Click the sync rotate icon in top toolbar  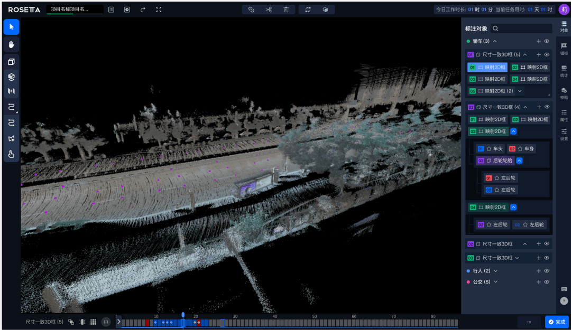pyautogui.click(x=308, y=10)
